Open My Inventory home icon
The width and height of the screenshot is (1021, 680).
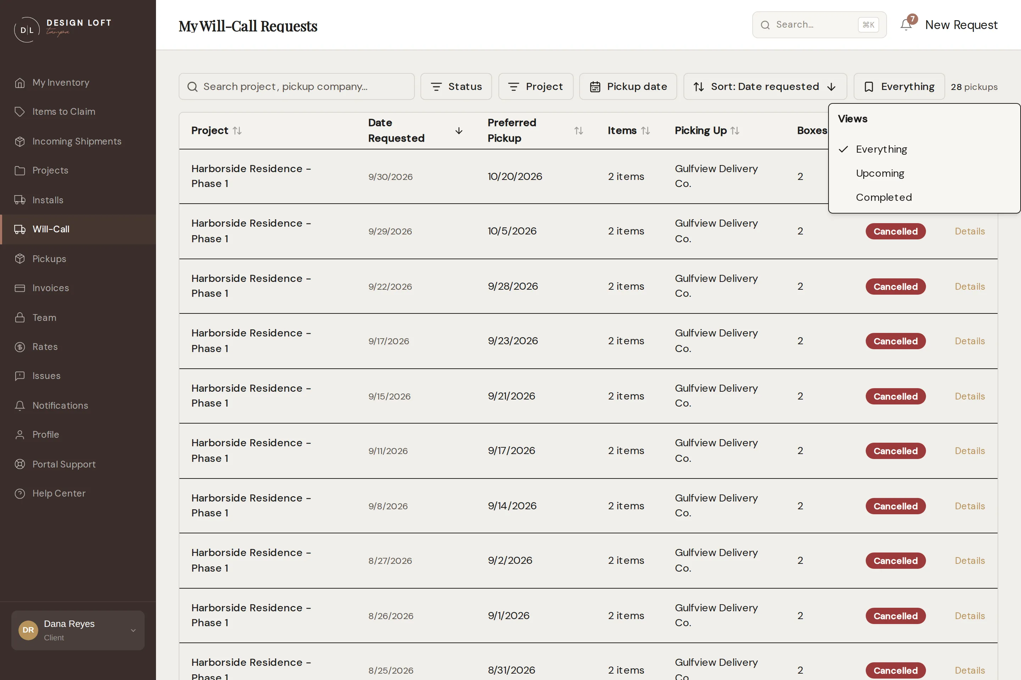click(19, 83)
